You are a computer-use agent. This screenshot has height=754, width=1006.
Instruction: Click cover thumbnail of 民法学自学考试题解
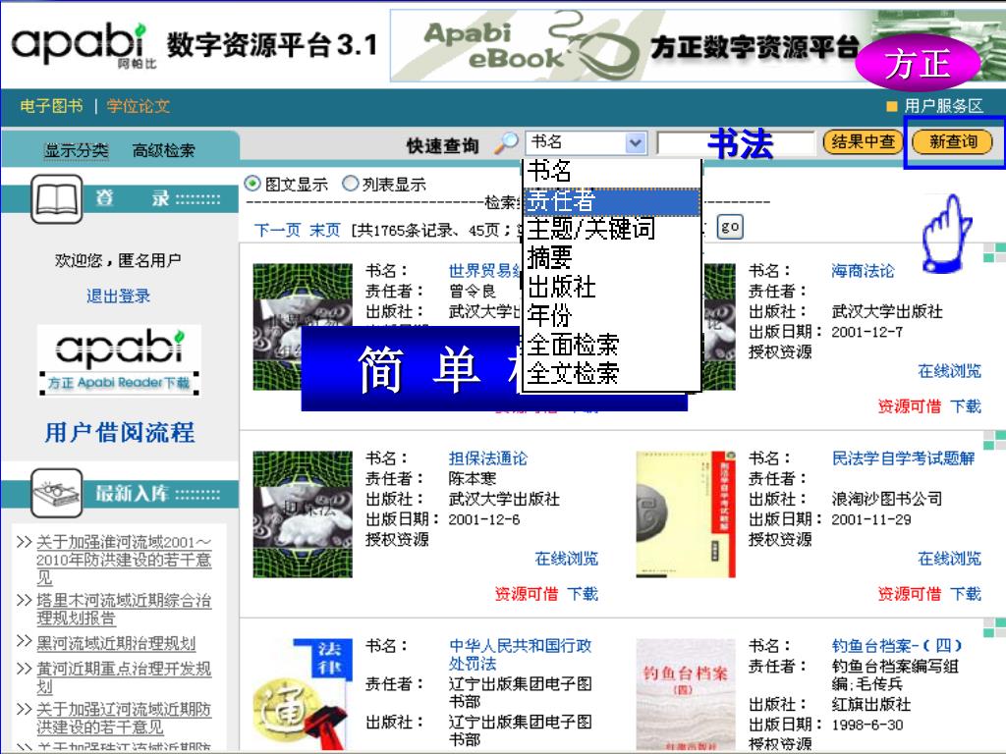685,514
